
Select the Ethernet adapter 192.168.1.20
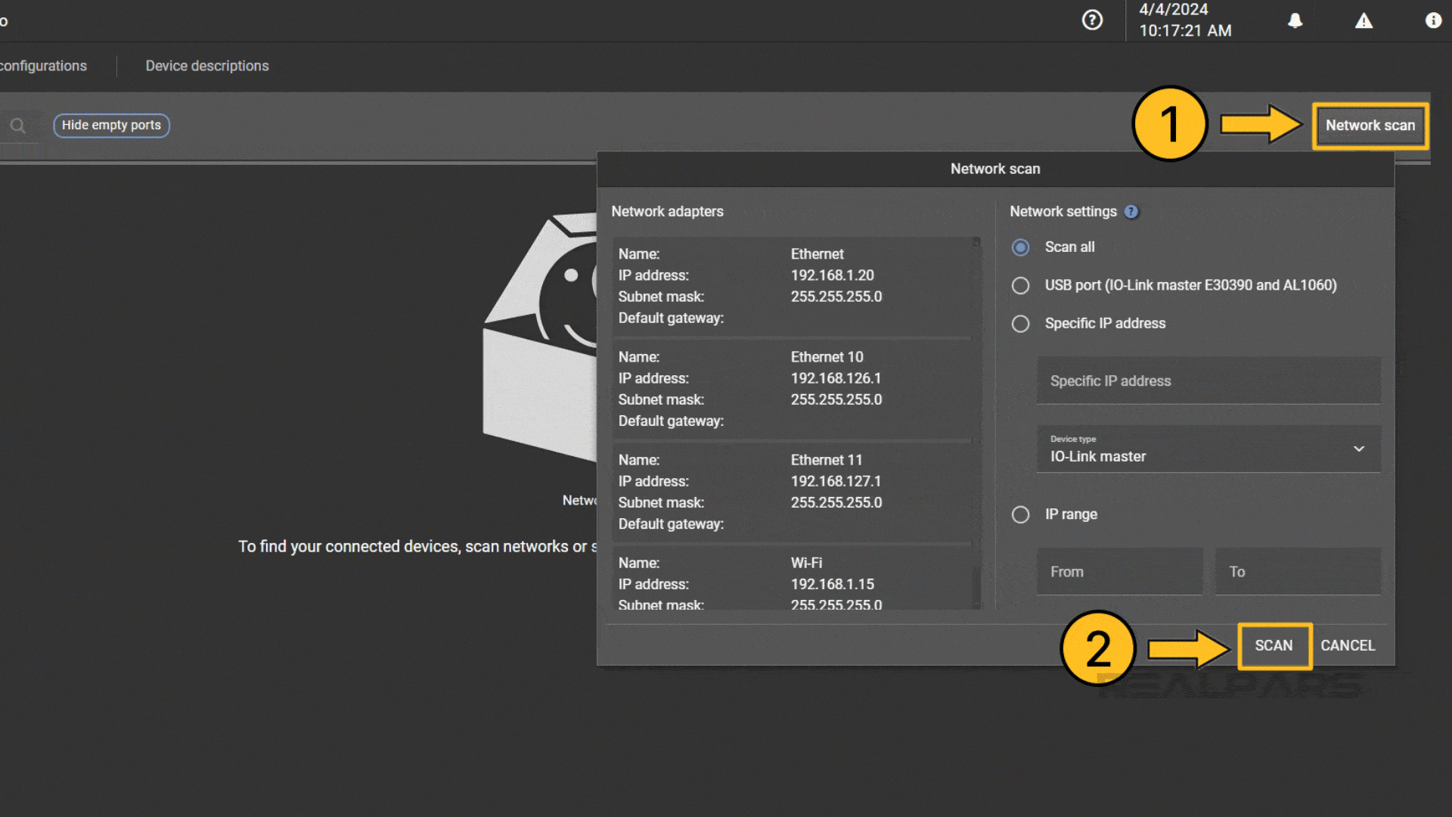tap(792, 286)
